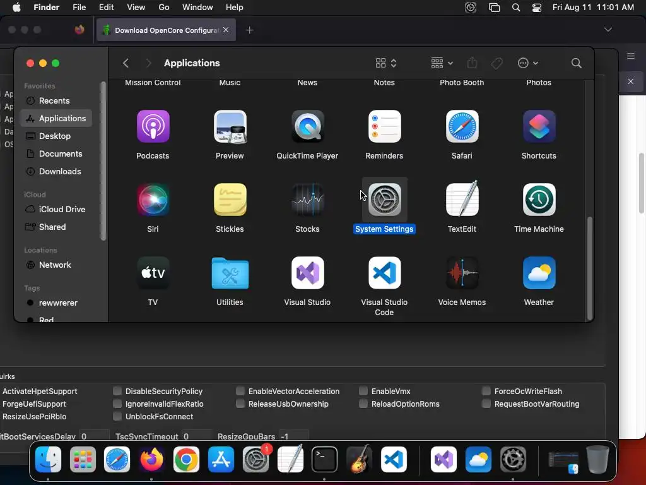The width and height of the screenshot is (646, 485).
Task: Click the ResizeGpuBars value field
Action: pyautogui.click(x=293, y=436)
